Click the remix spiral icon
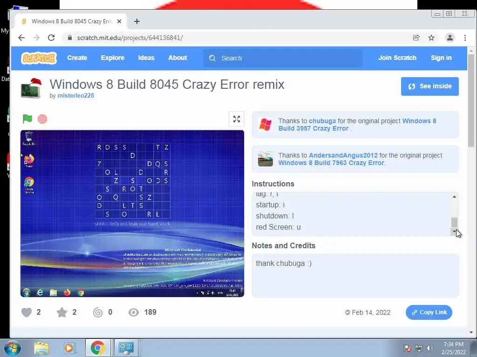Viewport: 477px width, 357px height. 98,312
